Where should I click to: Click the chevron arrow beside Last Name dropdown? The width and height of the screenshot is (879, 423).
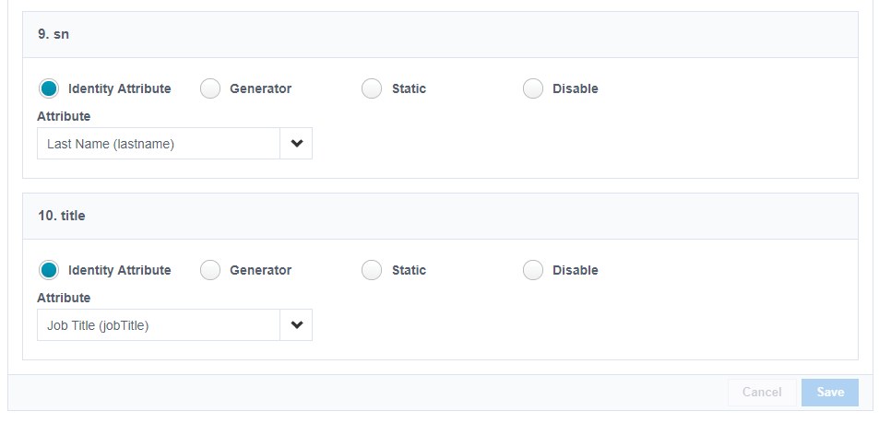[296, 144]
